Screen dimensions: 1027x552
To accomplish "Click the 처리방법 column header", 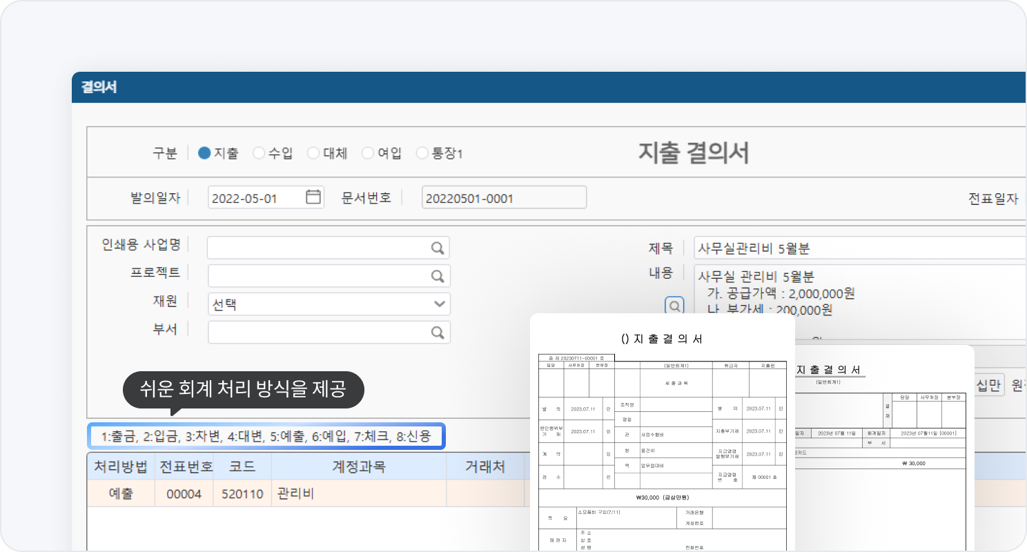I will pyautogui.click(x=121, y=466).
